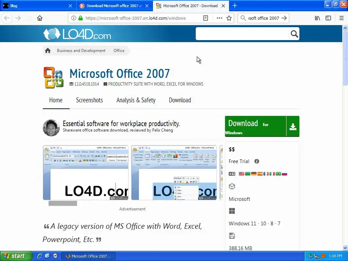Click the Microsoft Office 2007 title
The width and height of the screenshot is (348, 261).
click(x=120, y=73)
